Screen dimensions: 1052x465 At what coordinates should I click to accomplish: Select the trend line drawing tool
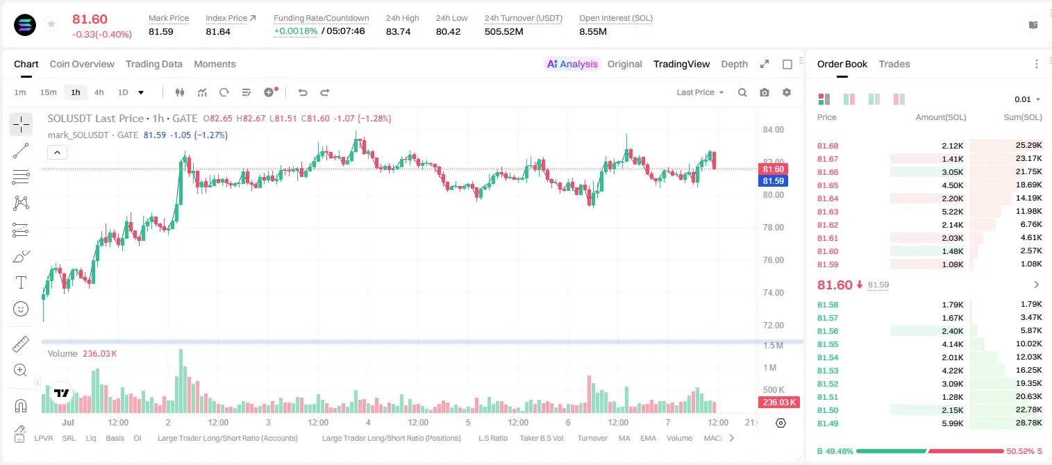[x=21, y=151]
